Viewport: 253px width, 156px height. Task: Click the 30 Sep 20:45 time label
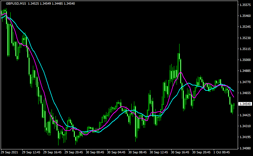tap(201, 152)
